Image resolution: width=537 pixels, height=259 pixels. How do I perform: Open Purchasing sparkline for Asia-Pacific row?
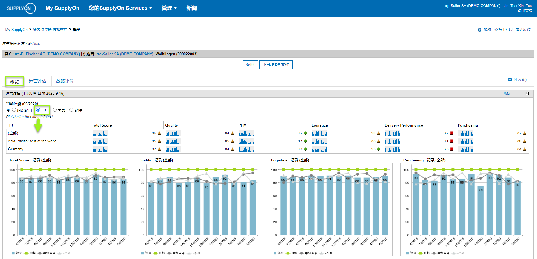pyautogui.click(x=466, y=141)
